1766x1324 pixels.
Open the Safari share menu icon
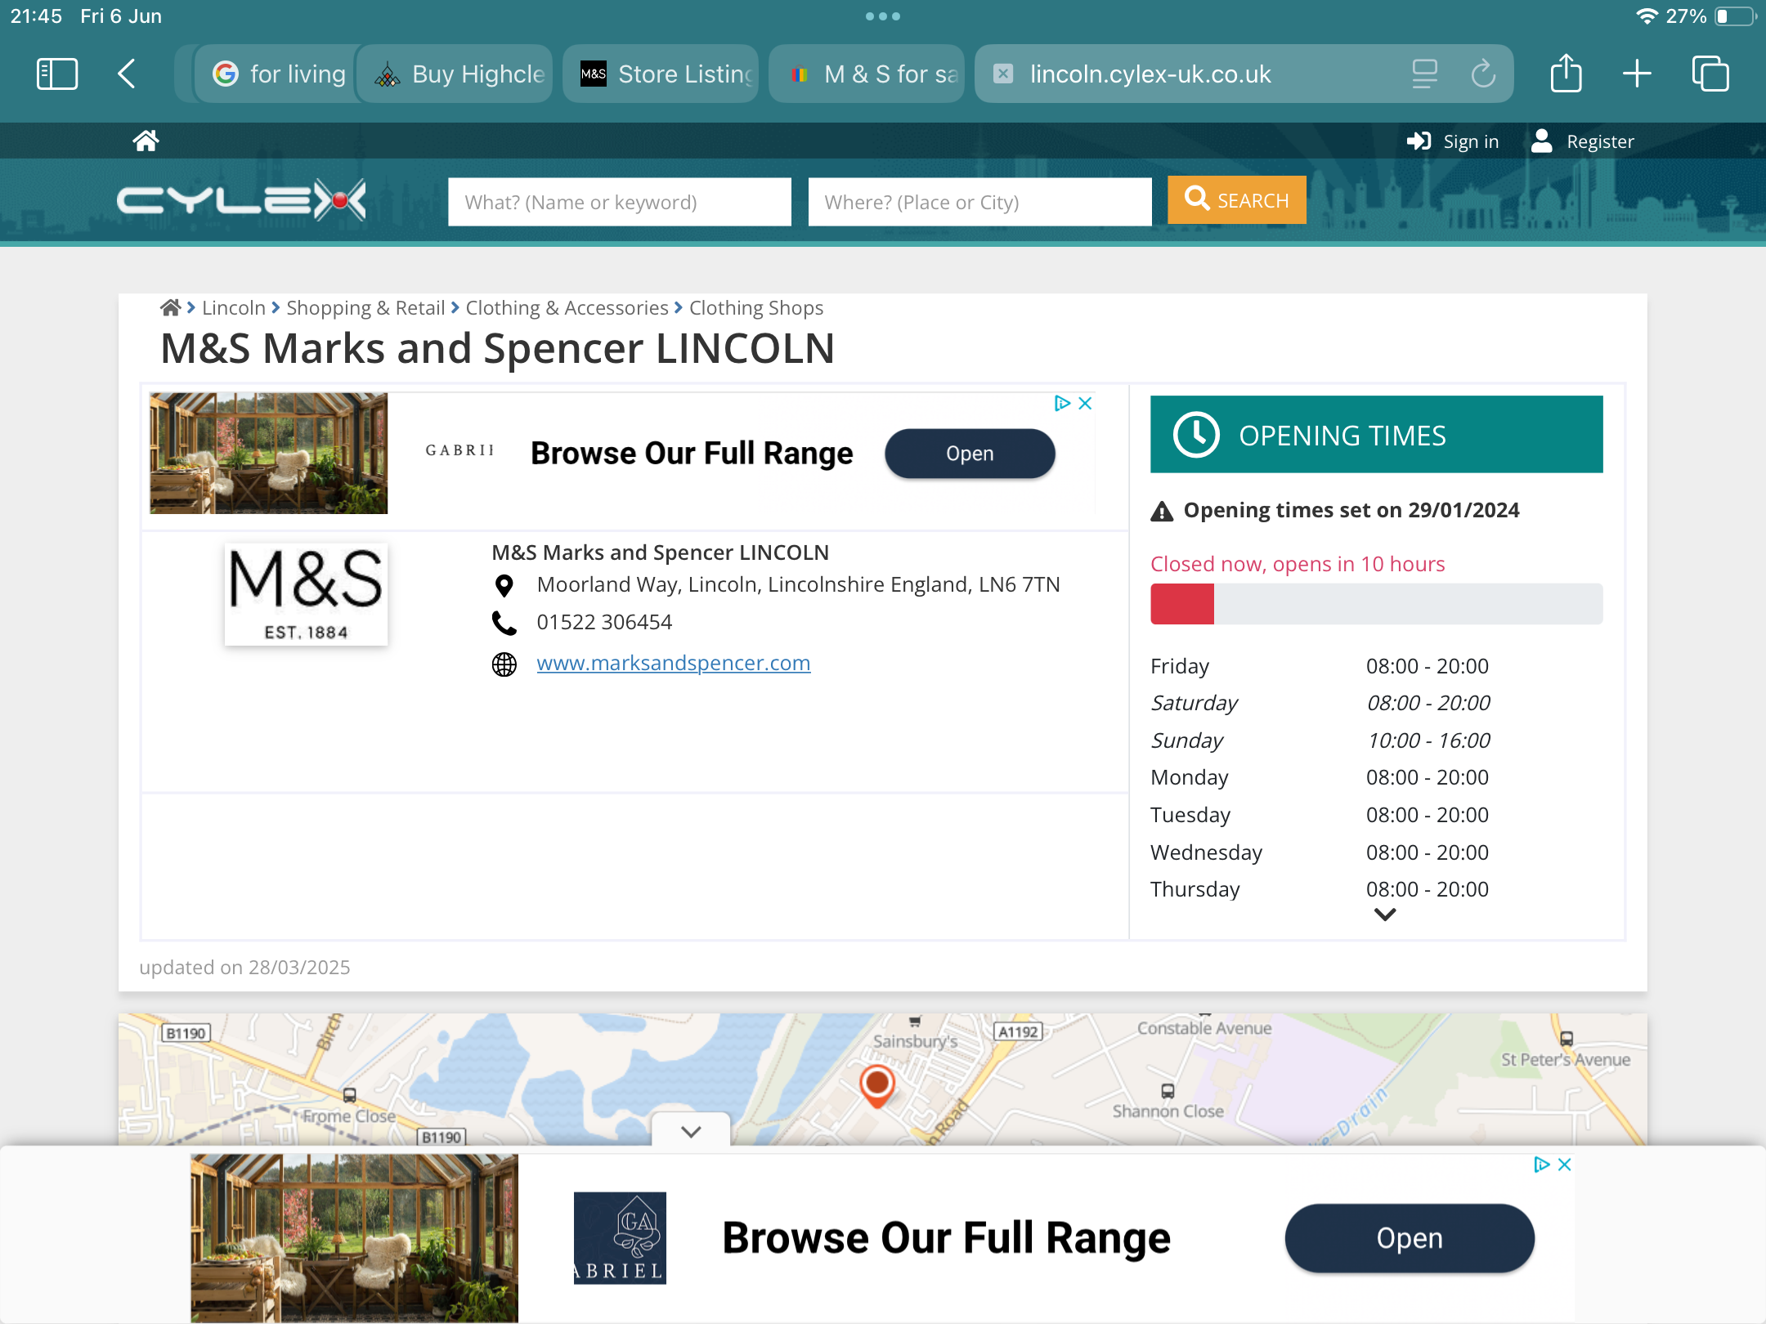pyautogui.click(x=1566, y=74)
